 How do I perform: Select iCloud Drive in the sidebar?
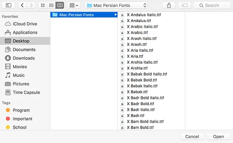(x=25, y=24)
